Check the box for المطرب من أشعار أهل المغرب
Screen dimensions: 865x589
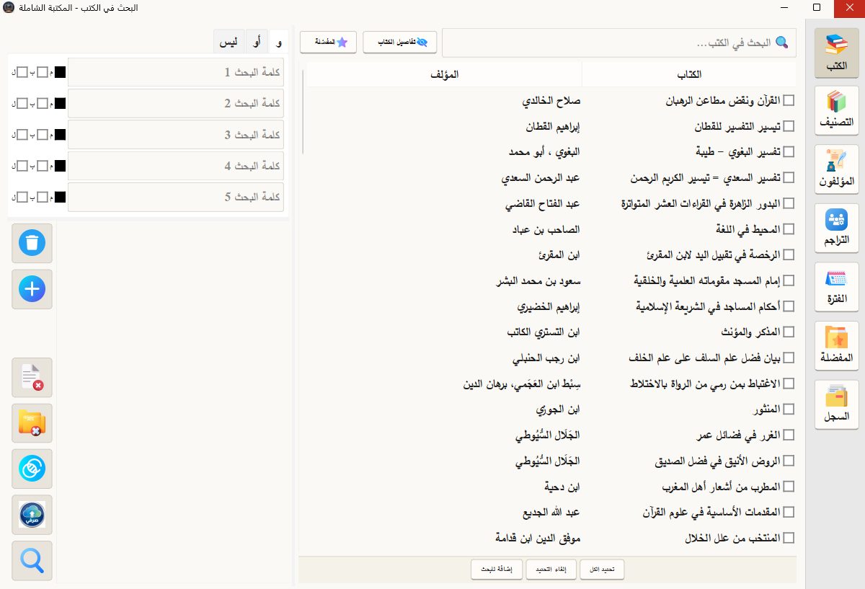tap(789, 486)
